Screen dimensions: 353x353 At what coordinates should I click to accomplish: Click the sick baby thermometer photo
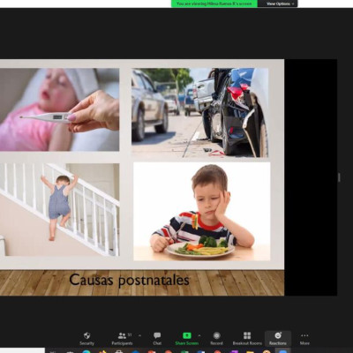(x=60, y=109)
